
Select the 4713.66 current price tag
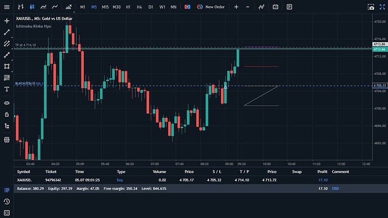380,50
